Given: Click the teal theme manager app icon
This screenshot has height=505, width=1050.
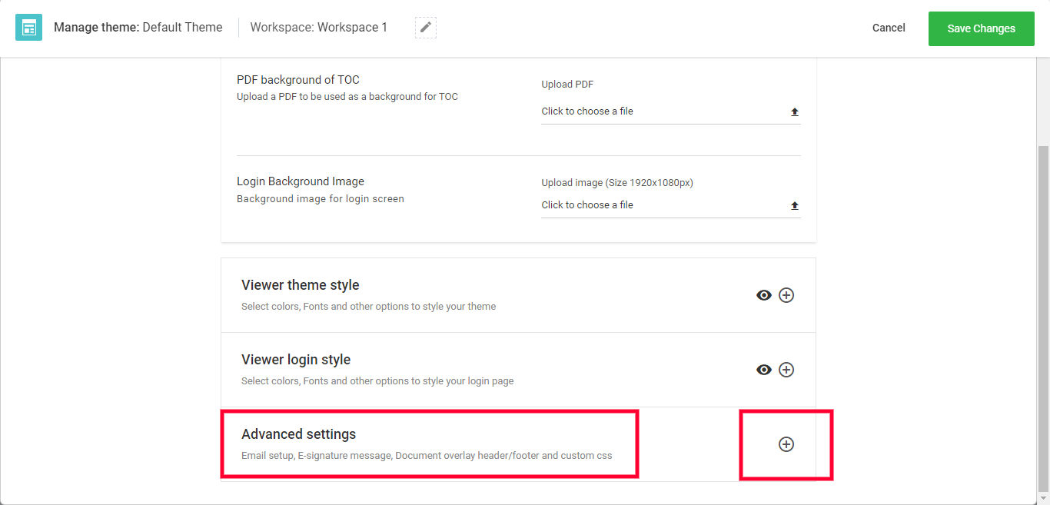Looking at the screenshot, I should 29,28.
